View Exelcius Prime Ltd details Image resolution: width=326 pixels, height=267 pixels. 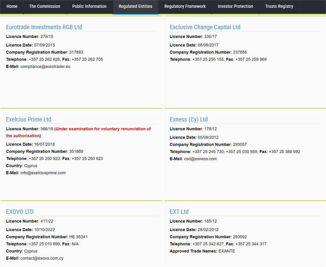[29, 119]
